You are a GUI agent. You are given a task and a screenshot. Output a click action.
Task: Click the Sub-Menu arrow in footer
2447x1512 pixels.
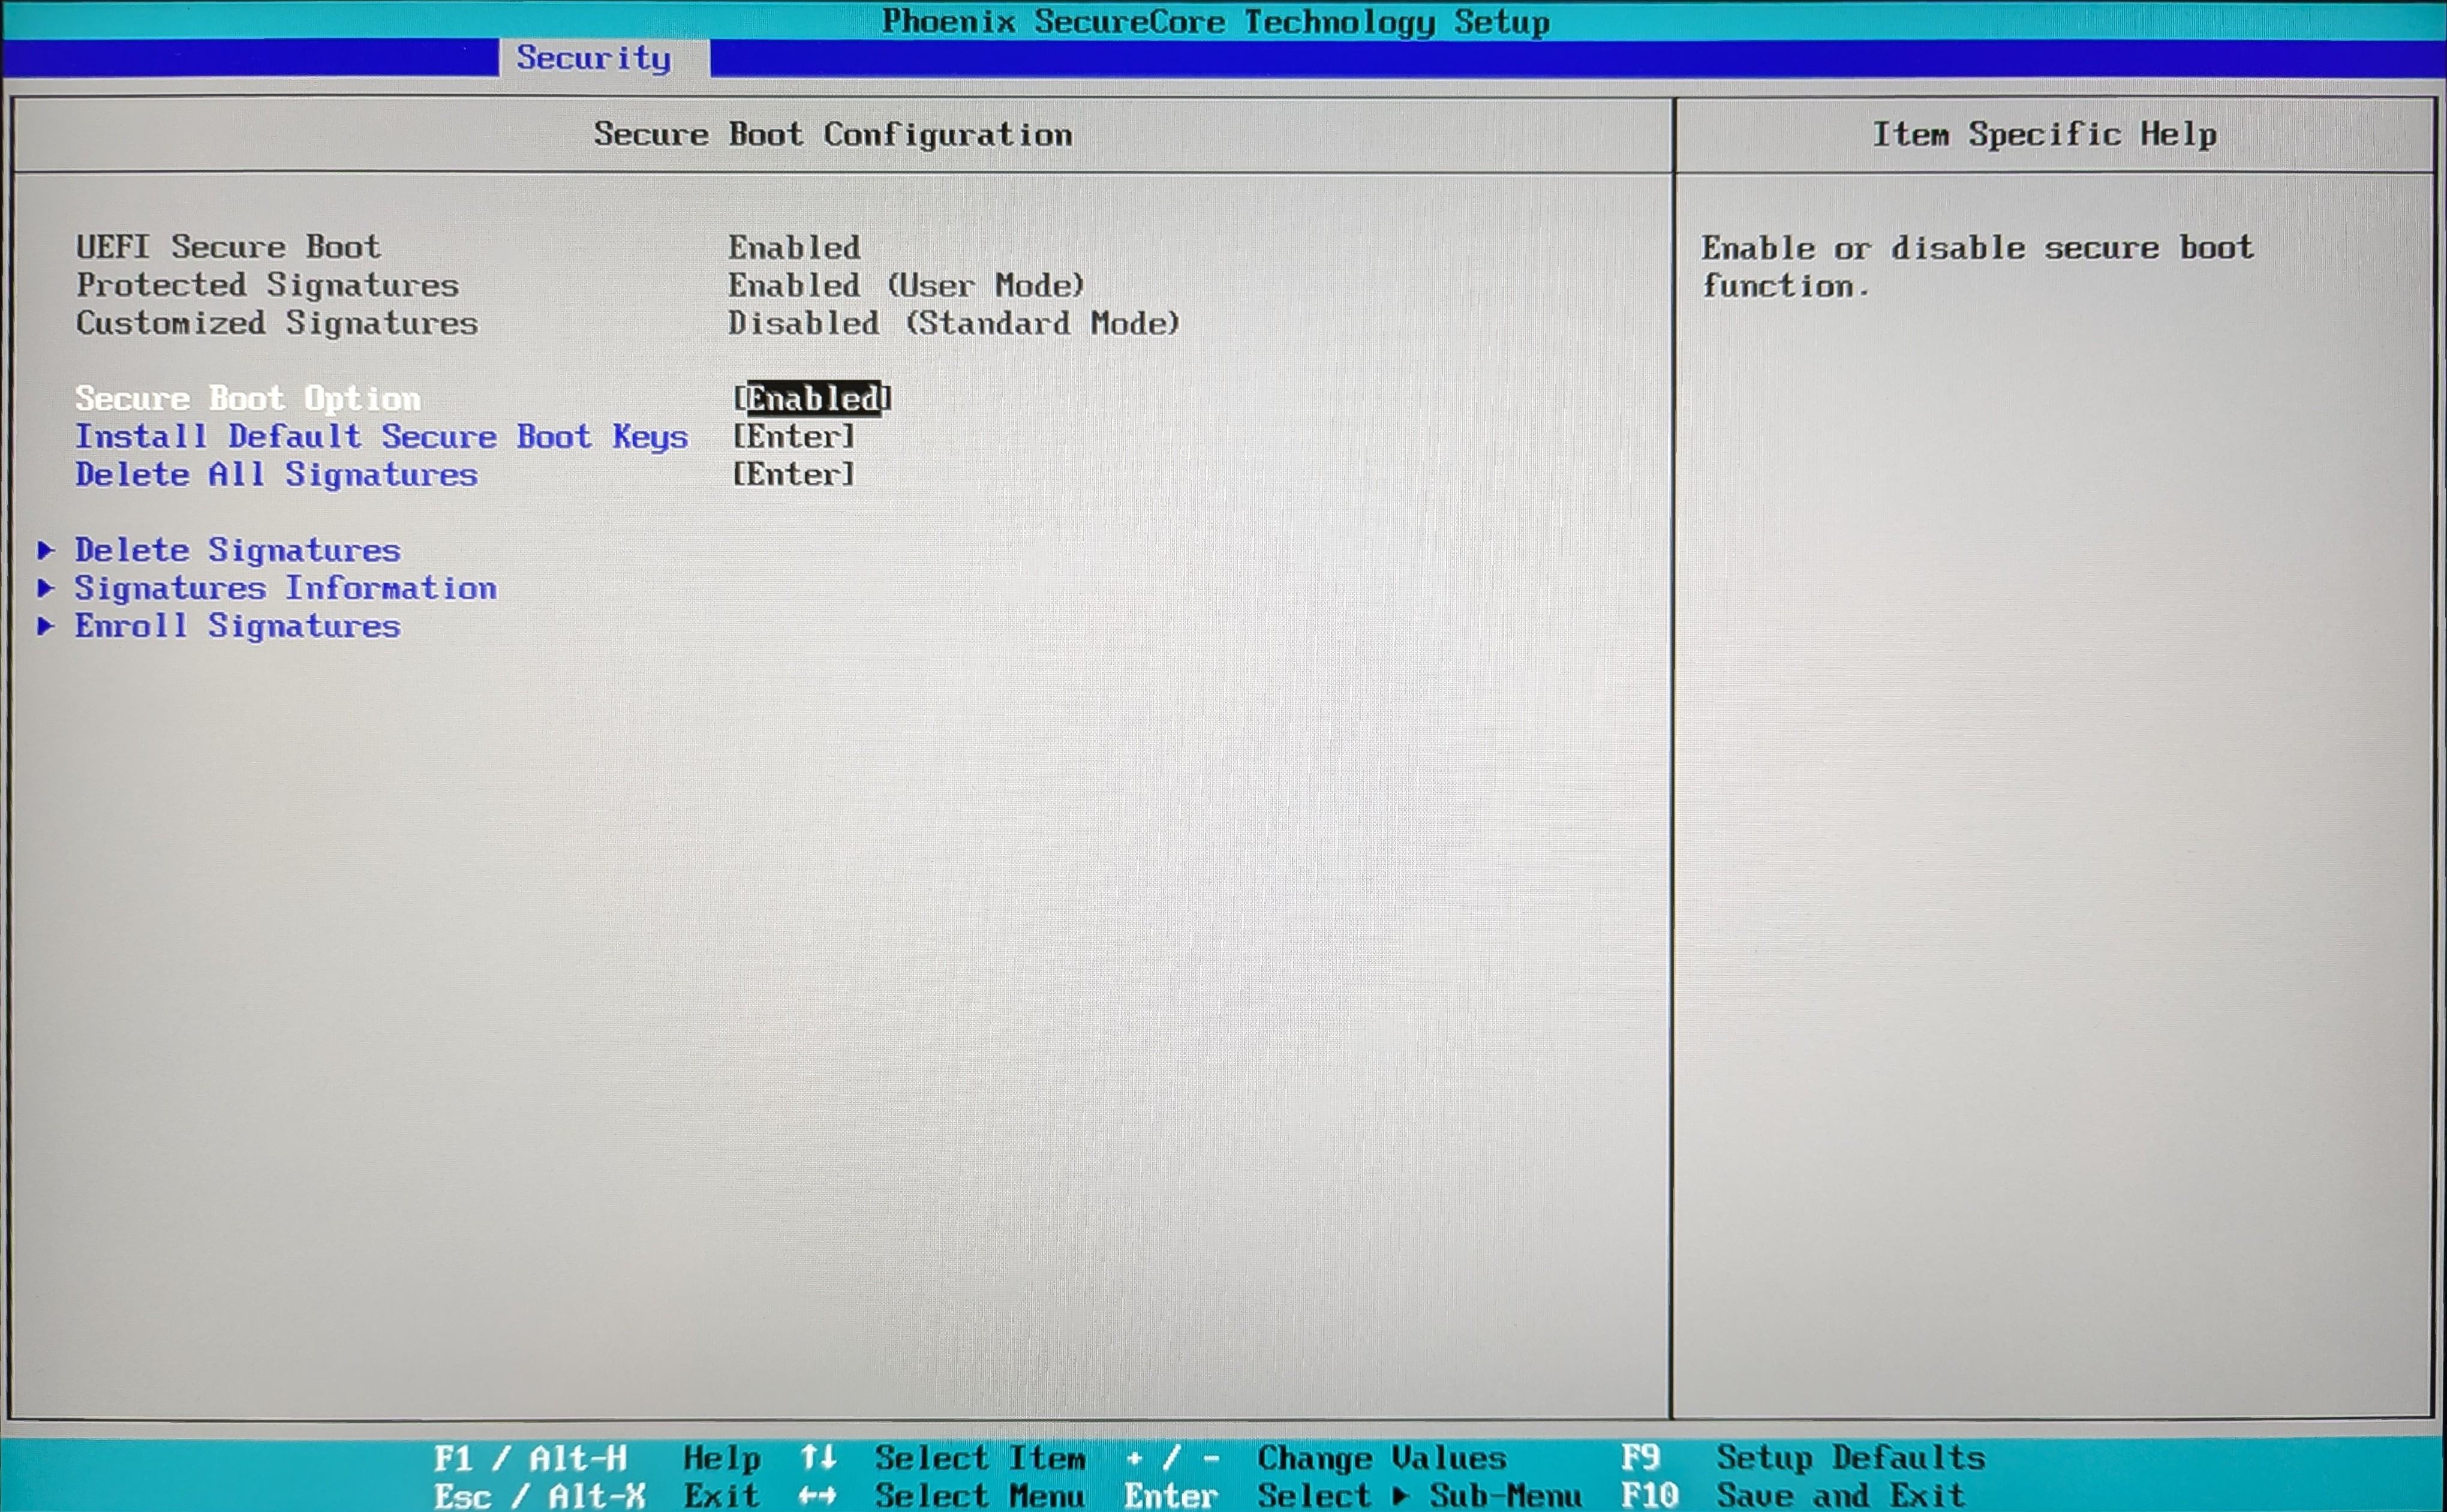[1400, 1496]
